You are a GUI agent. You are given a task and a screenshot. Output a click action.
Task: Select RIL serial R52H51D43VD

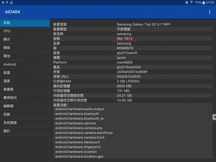coord(129,76)
